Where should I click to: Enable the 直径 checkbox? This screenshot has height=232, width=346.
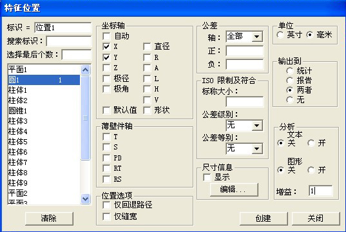tap(147, 46)
